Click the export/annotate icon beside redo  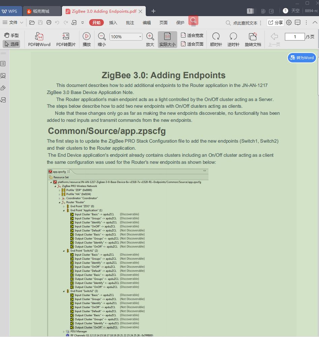point(74,23)
